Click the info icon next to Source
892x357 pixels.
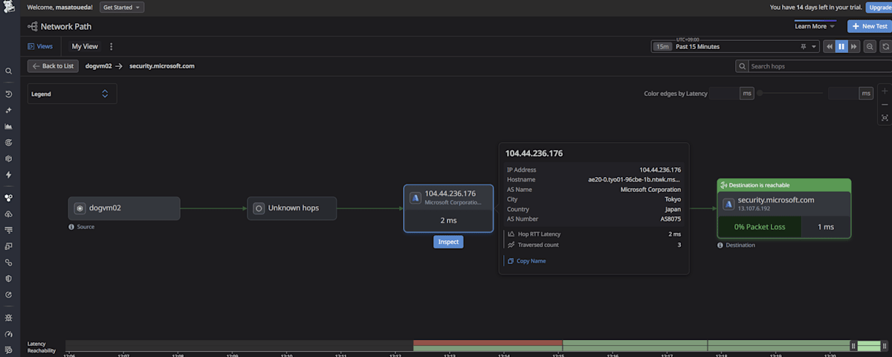tap(71, 227)
